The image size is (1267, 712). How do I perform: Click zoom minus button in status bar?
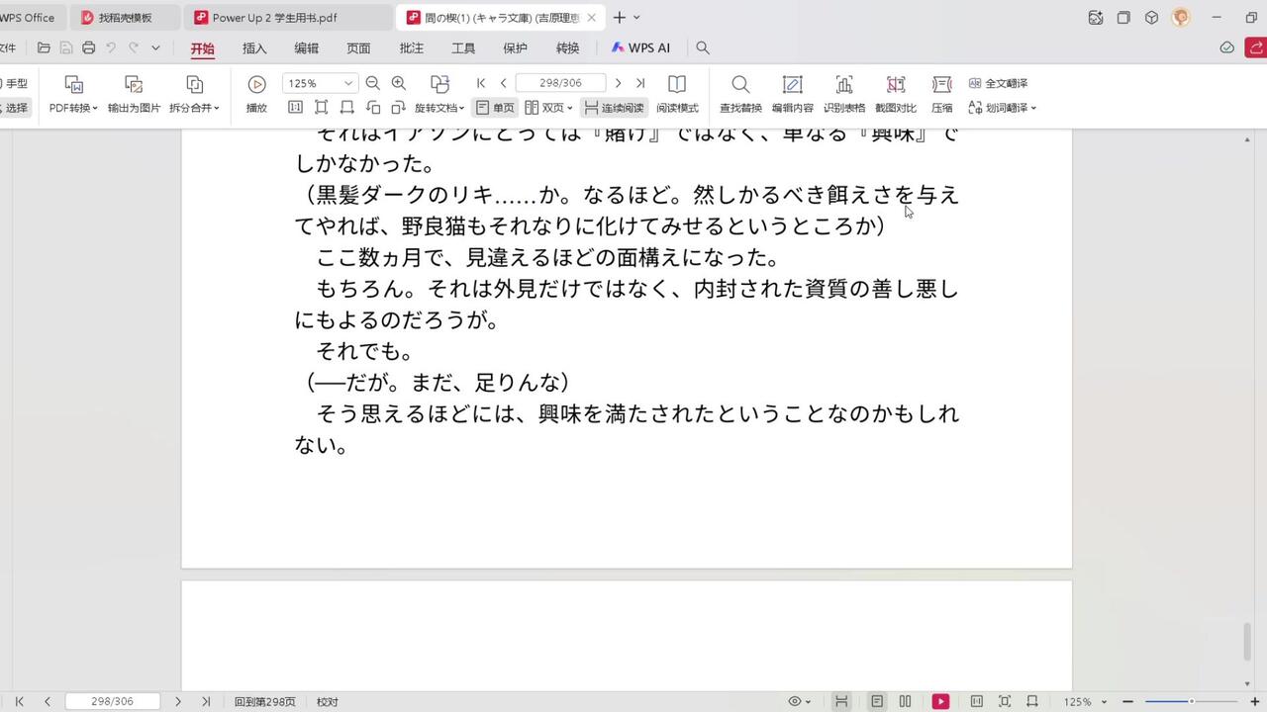[1127, 701]
